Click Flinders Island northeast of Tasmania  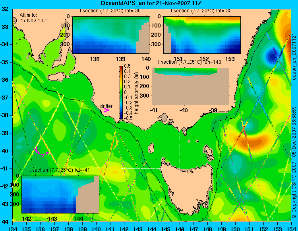point(209,151)
